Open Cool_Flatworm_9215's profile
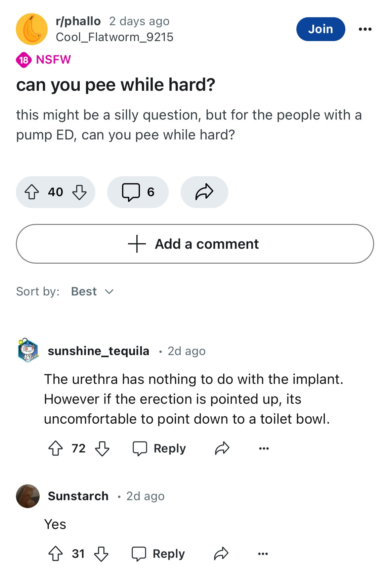This screenshot has width=390, height=577. pyautogui.click(x=114, y=37)
